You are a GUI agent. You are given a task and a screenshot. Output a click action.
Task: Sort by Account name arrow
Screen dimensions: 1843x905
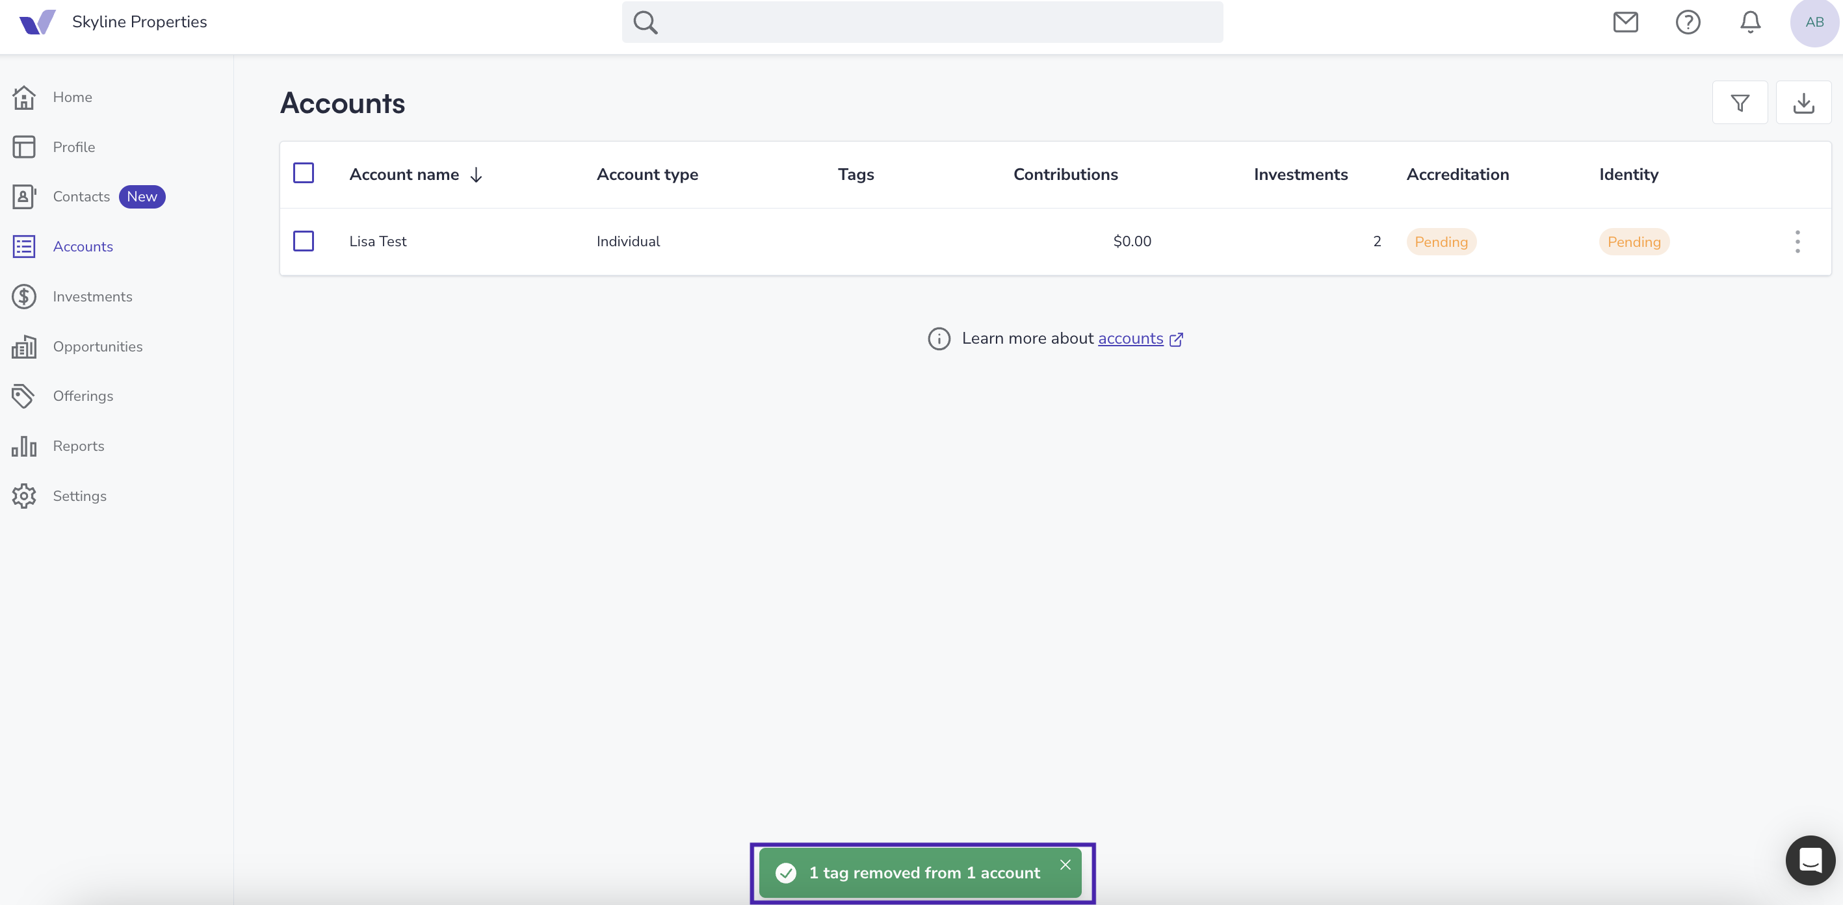tap(477, 175)
